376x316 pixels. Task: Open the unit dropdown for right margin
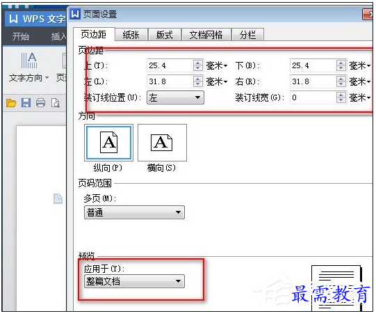(360, 81)
